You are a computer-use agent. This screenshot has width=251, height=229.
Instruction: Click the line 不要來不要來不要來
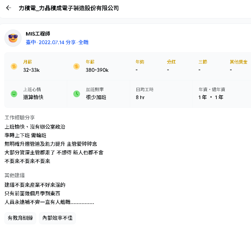click(x=27, y=161)
